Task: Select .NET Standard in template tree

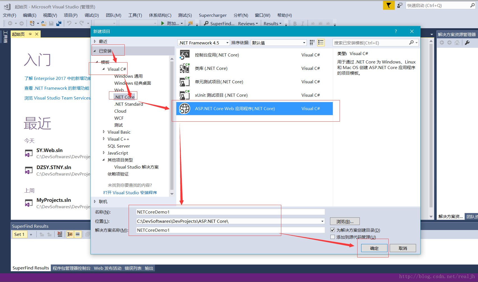Action: (129, 104)
